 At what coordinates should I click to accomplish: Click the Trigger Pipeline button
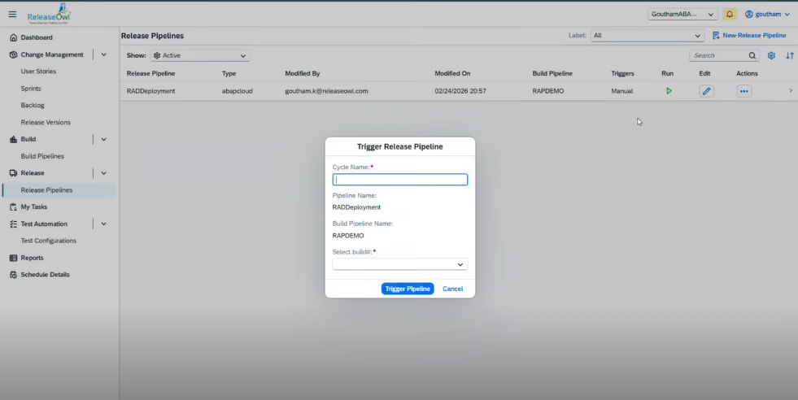tap(408, 289)
